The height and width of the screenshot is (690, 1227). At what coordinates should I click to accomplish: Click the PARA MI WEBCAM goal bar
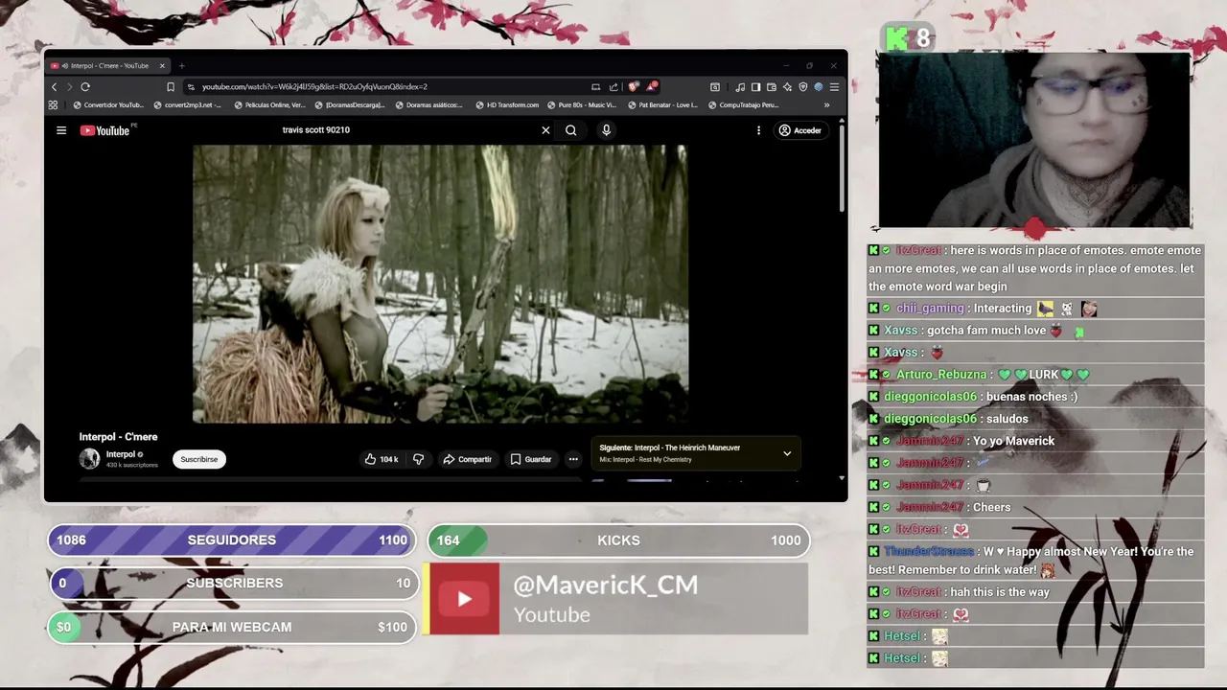pyautogui.click(x=231, y=627)
